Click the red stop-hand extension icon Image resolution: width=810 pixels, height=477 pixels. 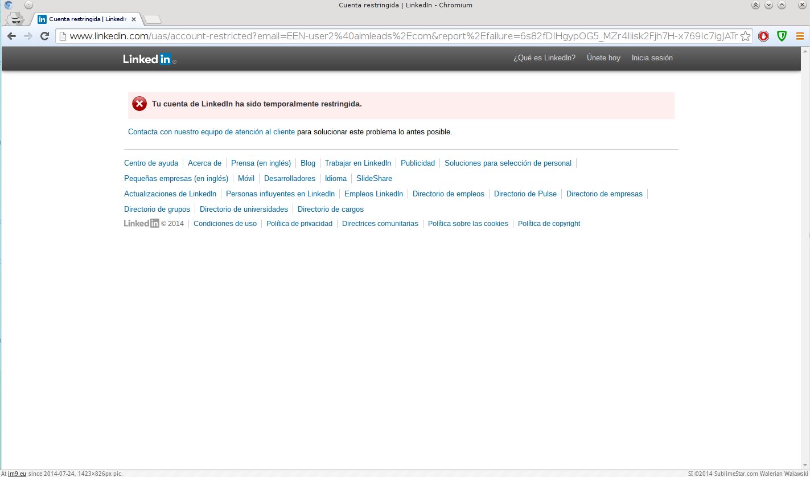763,36
